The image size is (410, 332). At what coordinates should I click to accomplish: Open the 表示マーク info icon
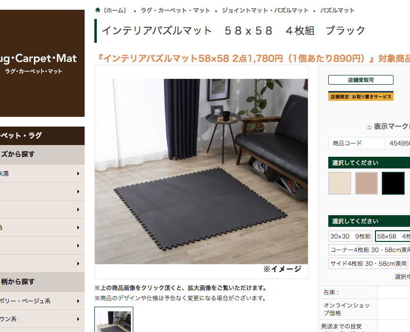(369, 127)
